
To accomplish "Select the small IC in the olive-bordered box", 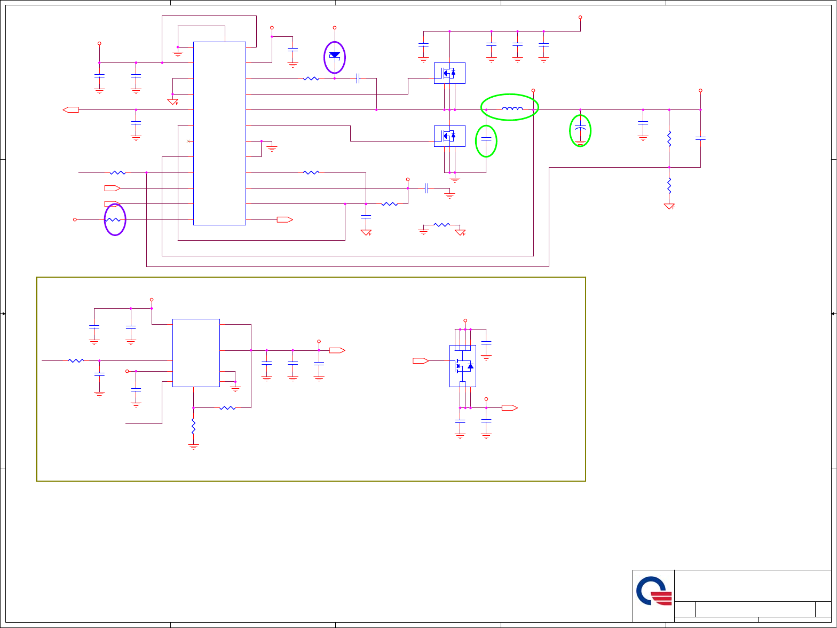I will pos(196,352).
